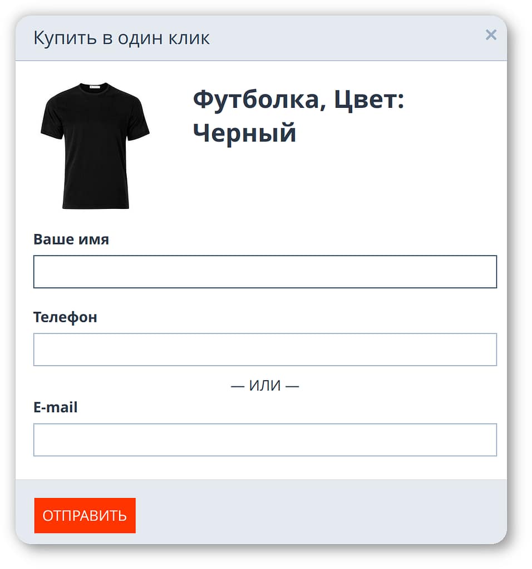Click the word "Цвет:" in the product heading
This screenshot has height=569, width=532.
click(x=370, y=101)
